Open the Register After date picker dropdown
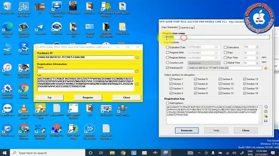The width and height of the screenshot is (279, 156). (x=217, y=53)
